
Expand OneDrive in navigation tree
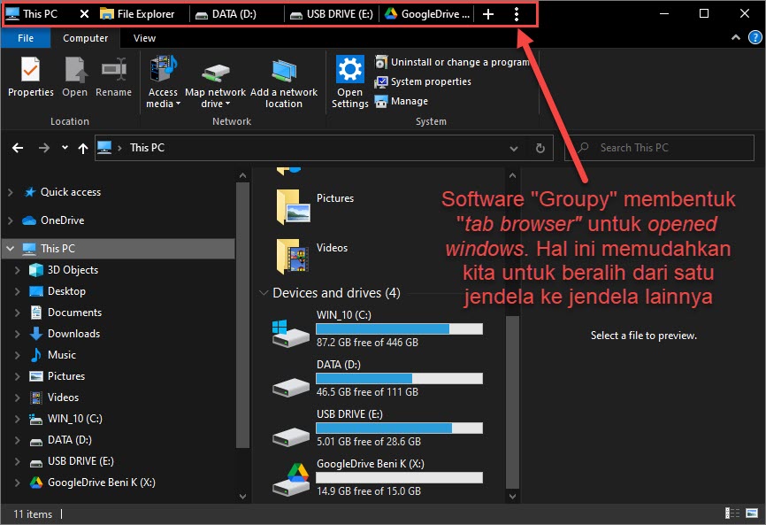[11, 220]
